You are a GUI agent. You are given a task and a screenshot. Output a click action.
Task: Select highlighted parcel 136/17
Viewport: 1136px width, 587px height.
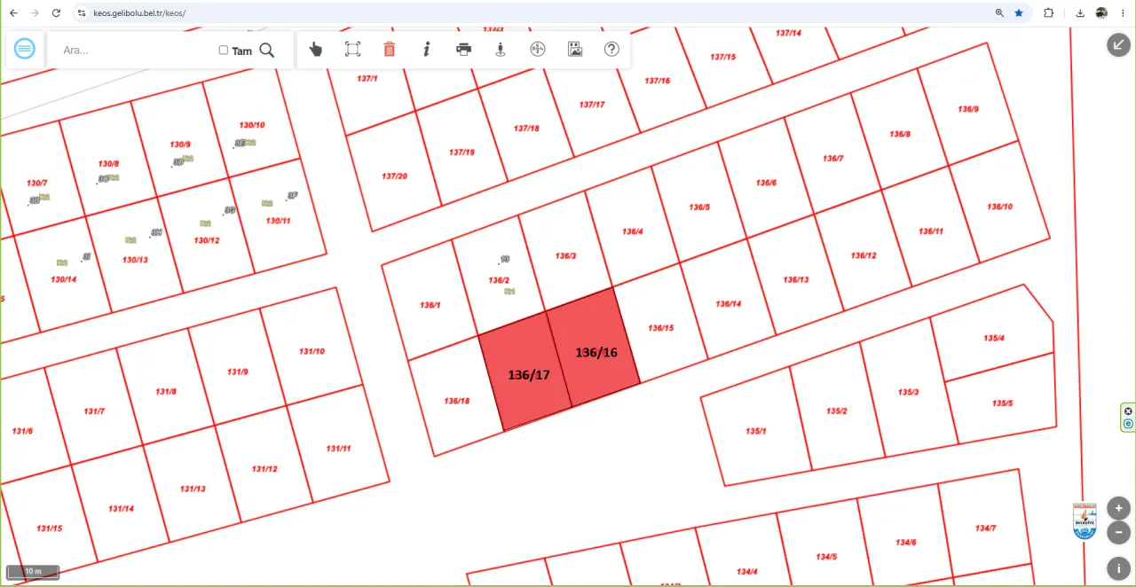point(525,371)
